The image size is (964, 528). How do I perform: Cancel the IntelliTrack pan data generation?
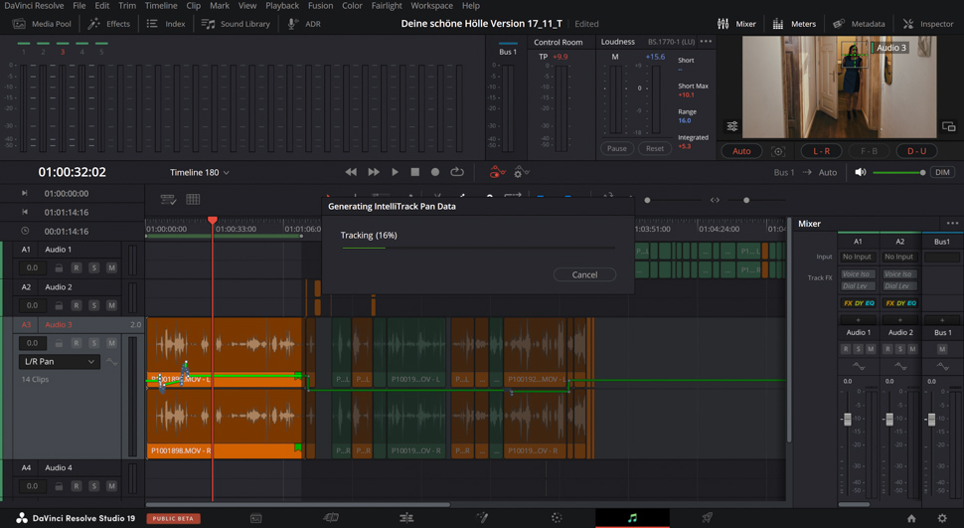tap(584, 275)
